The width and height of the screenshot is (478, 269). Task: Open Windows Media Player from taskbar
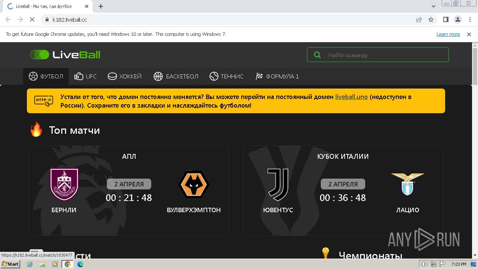55,264
